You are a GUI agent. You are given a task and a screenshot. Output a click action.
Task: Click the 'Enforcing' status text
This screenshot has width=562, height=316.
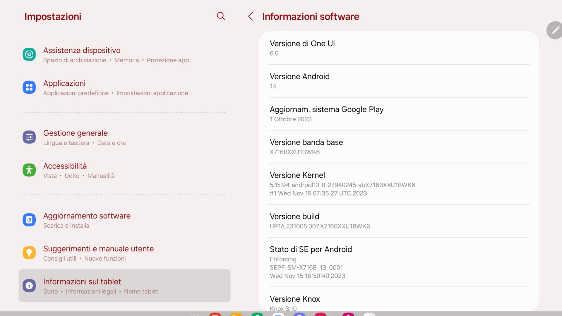pyautogui.click(x=283, y=259)
